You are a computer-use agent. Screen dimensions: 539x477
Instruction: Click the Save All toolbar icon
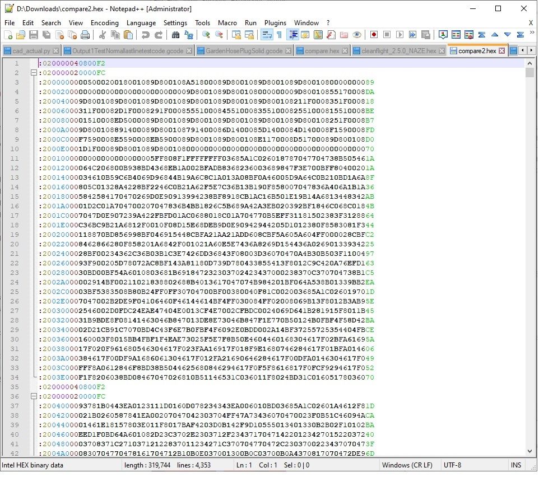click(47, 35)
